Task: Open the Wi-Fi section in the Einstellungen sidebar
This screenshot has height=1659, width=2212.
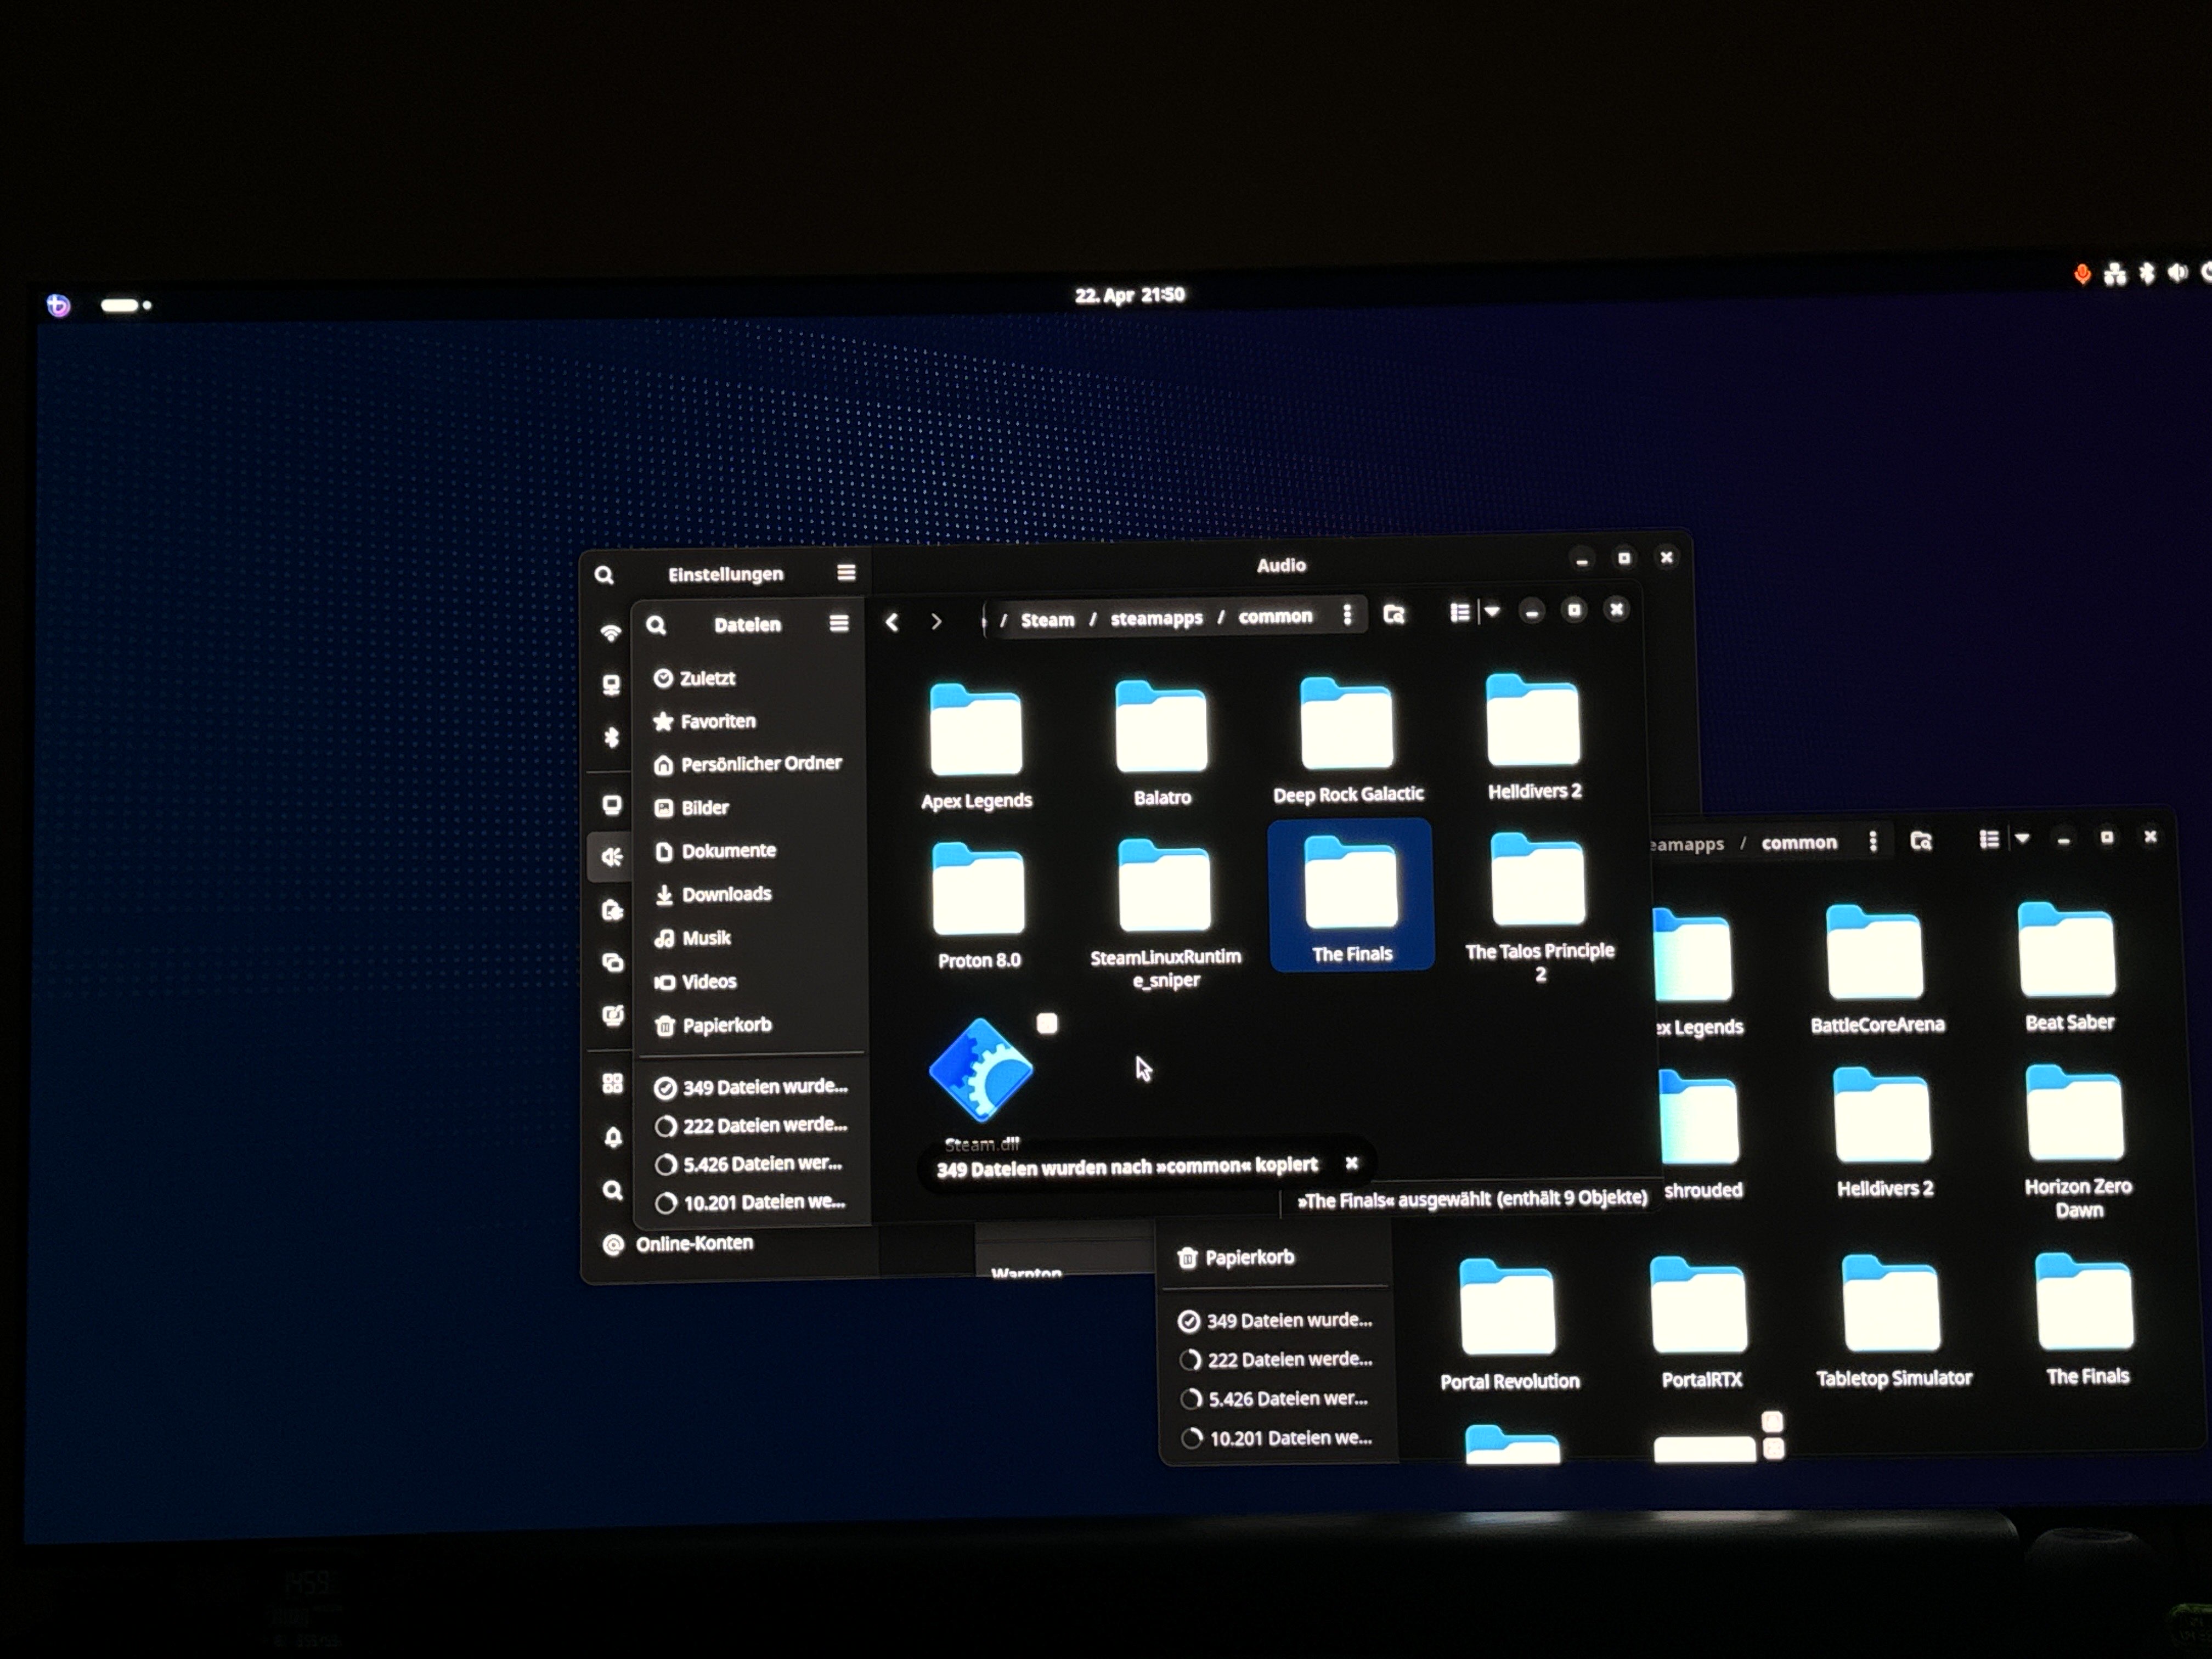Action: tap(610, 633)
